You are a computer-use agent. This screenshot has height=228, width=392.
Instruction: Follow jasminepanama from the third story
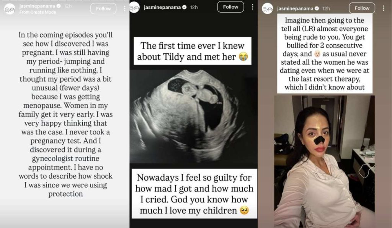pyautogui.click(x=362, y=8)
